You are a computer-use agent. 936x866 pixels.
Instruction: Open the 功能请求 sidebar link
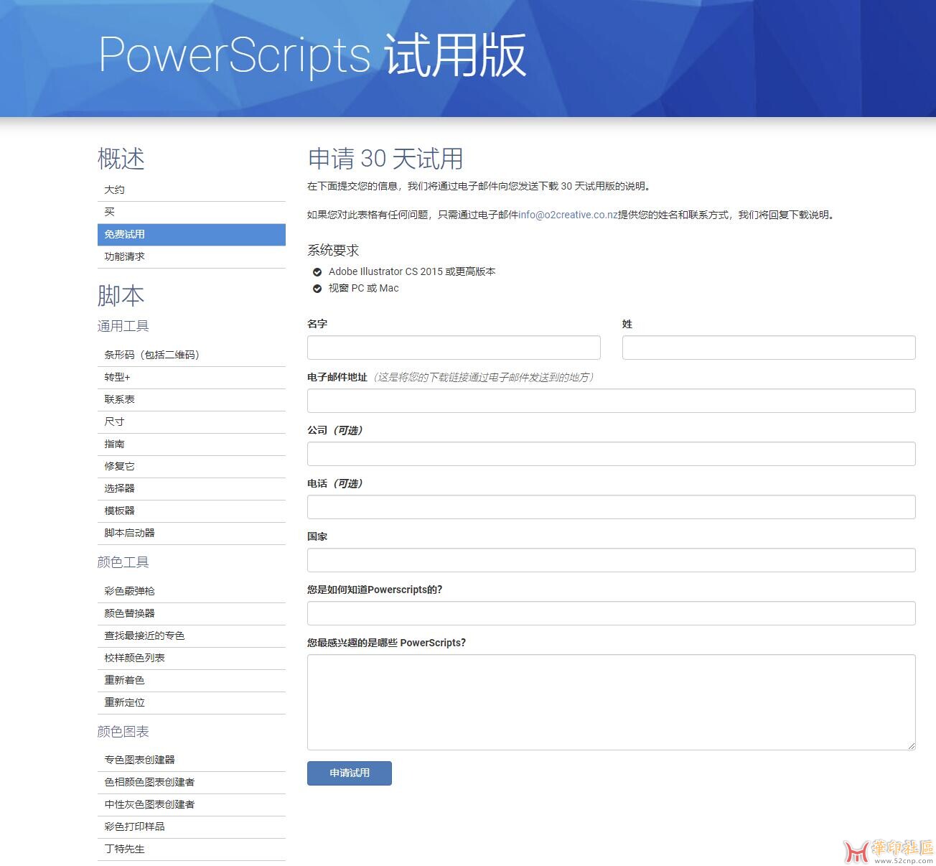(x=191, y=256)
